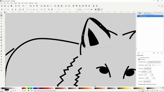Open the Join type dropdown
164x92 pixels.
(146, 72)
